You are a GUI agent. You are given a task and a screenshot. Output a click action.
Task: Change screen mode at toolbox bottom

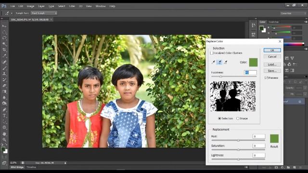pyautogui.click(x=4, y=163)
